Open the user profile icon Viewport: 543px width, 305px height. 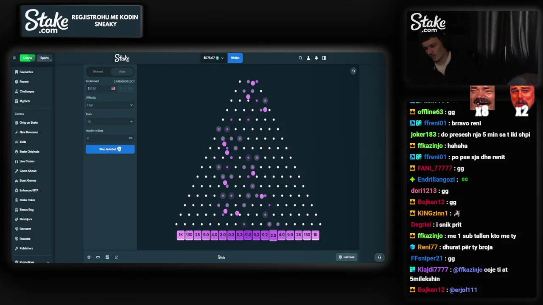[x=308, y=58]
